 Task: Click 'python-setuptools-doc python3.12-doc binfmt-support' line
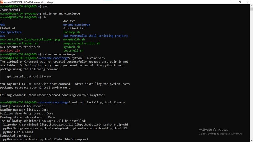tap(46, 139)
